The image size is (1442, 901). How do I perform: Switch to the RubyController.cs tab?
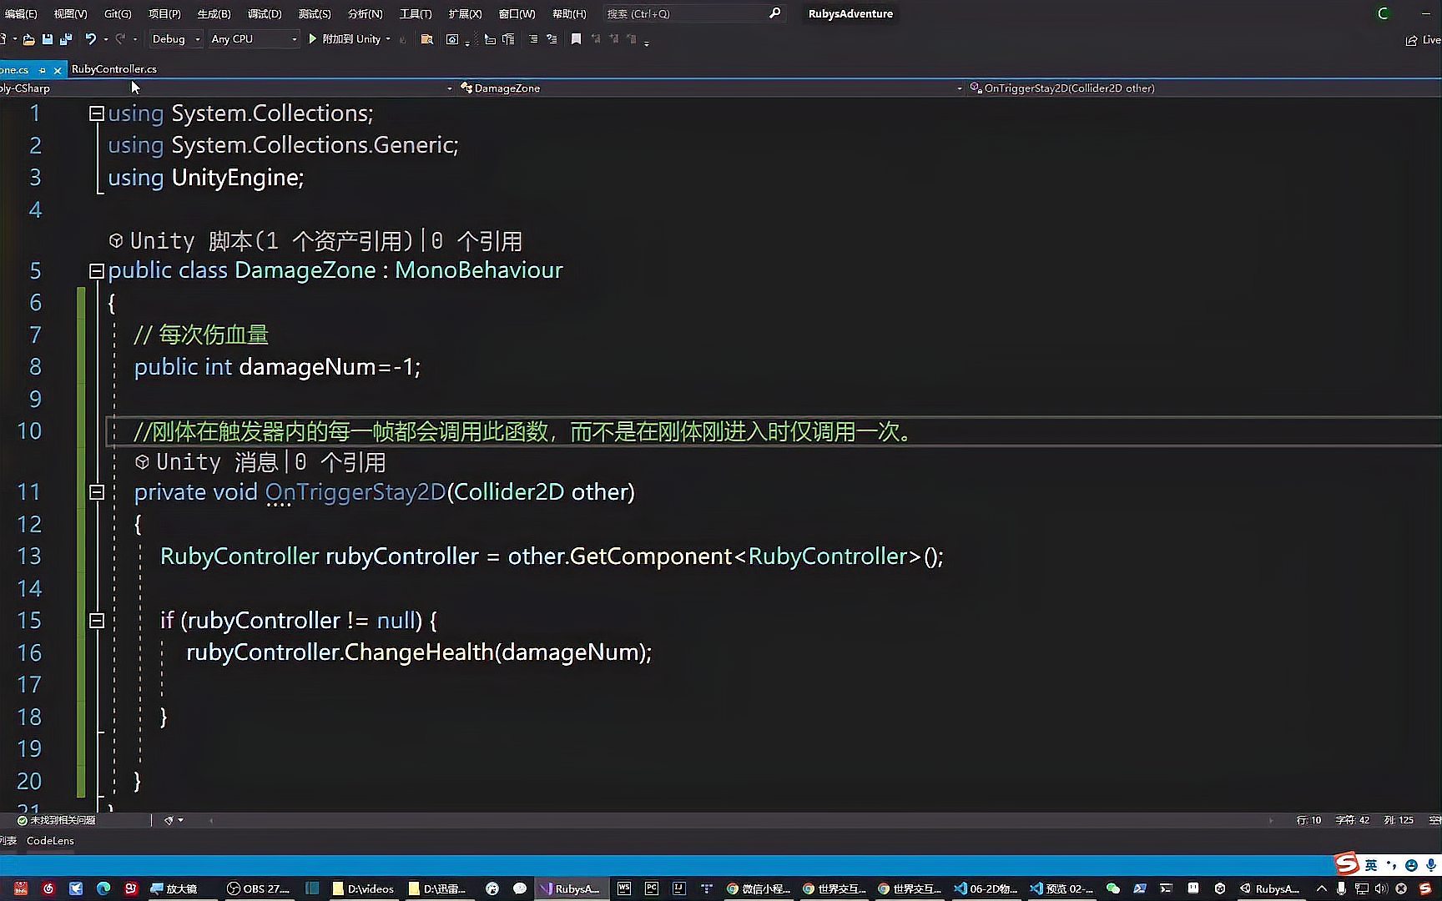[113, 69]
